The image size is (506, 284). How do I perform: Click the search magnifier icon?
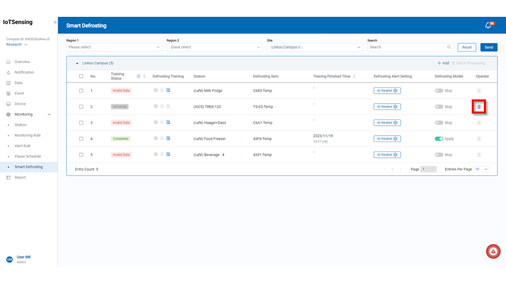click(x=449, y=47)
